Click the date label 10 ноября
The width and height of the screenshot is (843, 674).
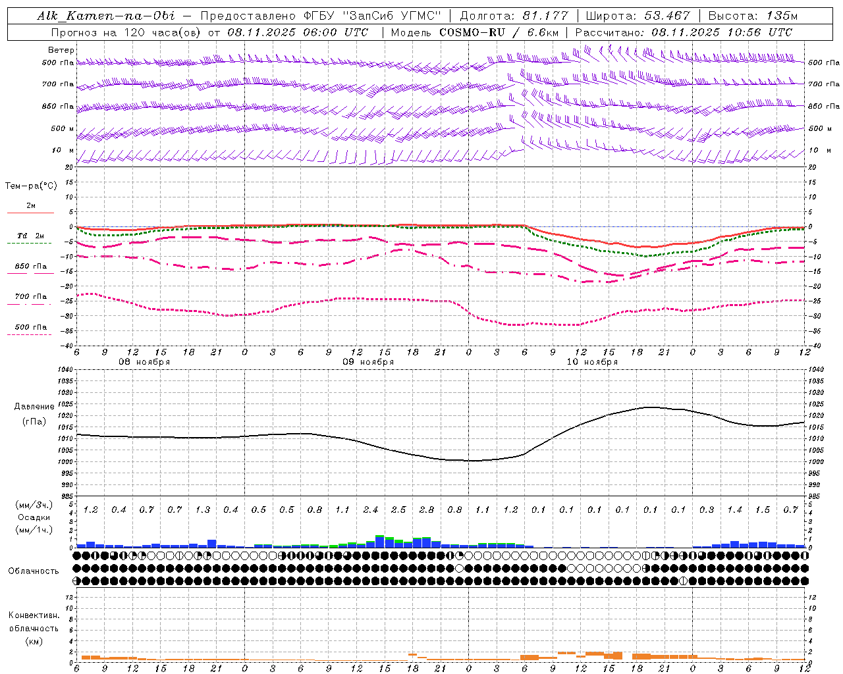[592, 362]
